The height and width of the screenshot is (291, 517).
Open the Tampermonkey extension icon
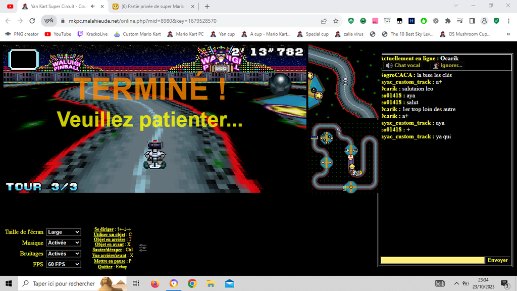coord(399,21)
